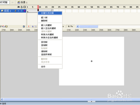The width and height of the screenshot is (140, 105).
Task: Toggle show all layers as outlines
Action: [25, 7]
